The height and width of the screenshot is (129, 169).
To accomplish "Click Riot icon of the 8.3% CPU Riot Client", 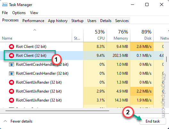I will click(12, 47).
